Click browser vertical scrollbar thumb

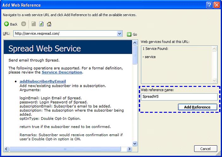135,55
